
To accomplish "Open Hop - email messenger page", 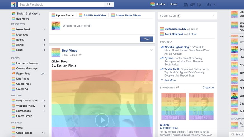I will pyautogui.click(x=28, y=63).
